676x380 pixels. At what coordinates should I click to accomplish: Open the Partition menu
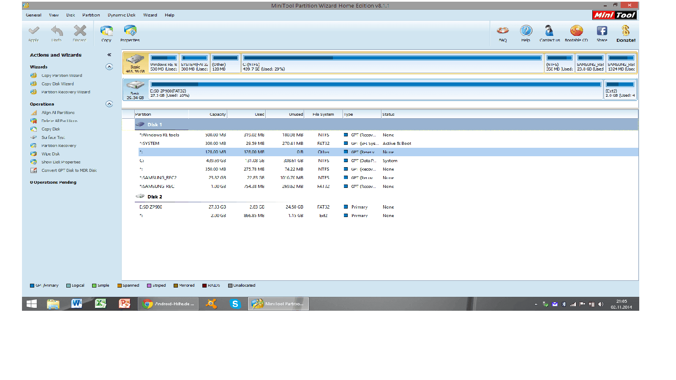pyautogui.click(x=91, y=15)
